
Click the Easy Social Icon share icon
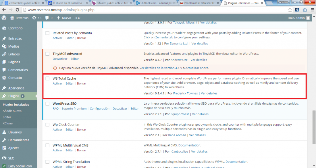coord(4,166)
